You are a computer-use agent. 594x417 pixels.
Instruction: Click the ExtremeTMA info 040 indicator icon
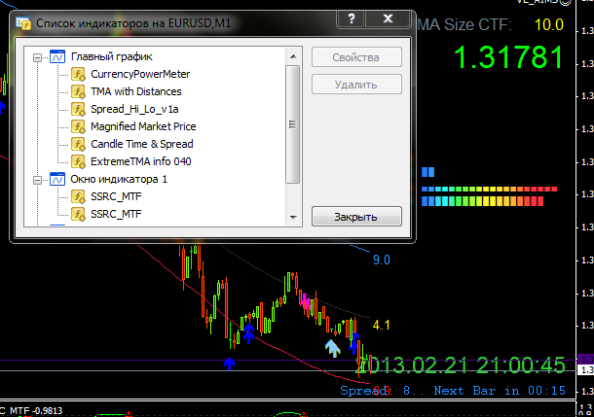(79, 161)
